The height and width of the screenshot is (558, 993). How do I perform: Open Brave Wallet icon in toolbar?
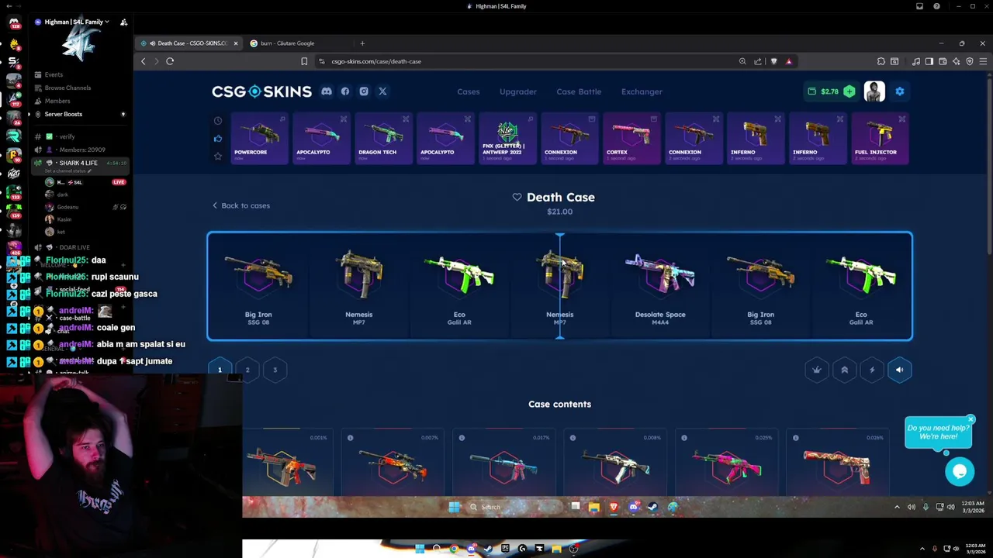pos(943,61)
